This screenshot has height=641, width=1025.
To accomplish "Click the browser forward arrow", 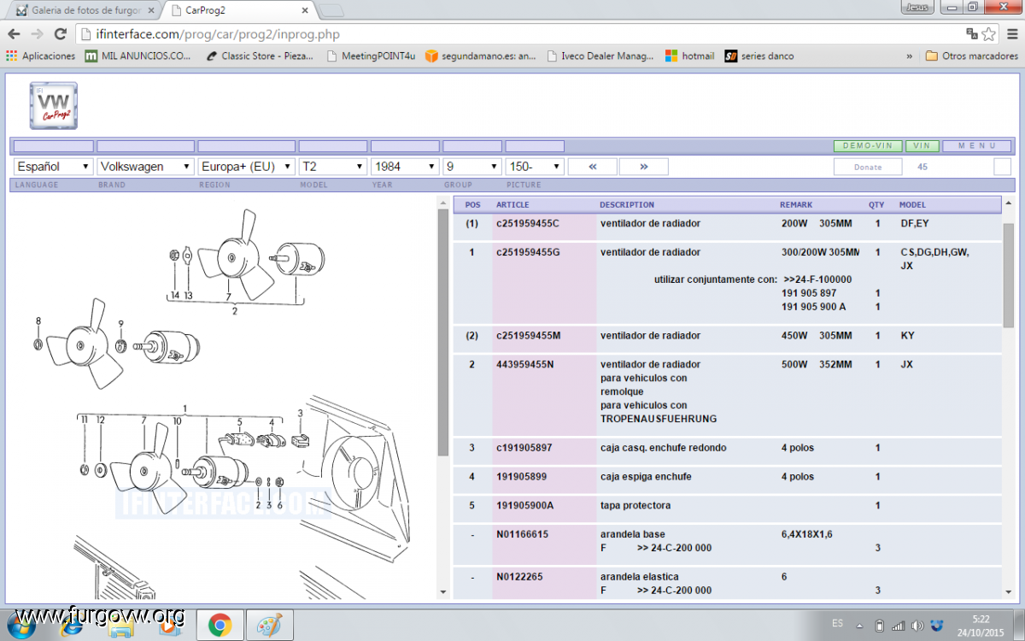I will 37,34.
